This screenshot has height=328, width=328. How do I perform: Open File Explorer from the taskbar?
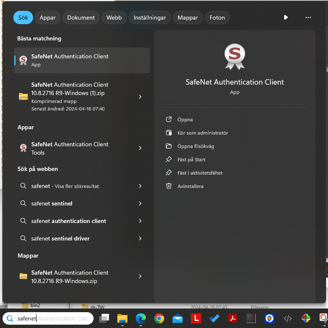point(122,318)
